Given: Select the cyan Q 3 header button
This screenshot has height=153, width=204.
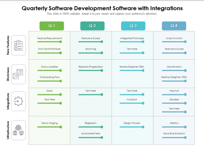Looking at the screenshot, I should (133, 26).
